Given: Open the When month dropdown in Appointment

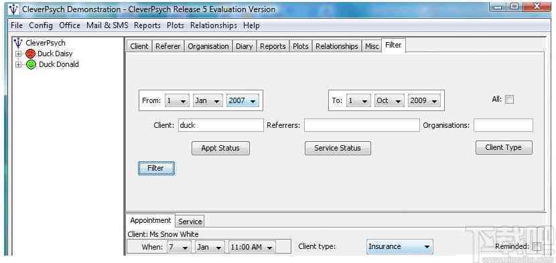Looking at the screenshot, I should tap(210, 247).
